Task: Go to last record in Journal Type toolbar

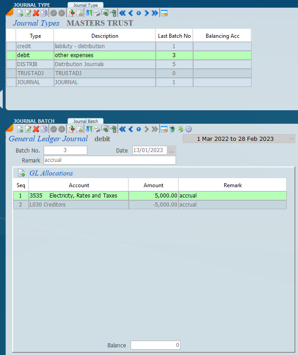Action: tap(155, 13)
